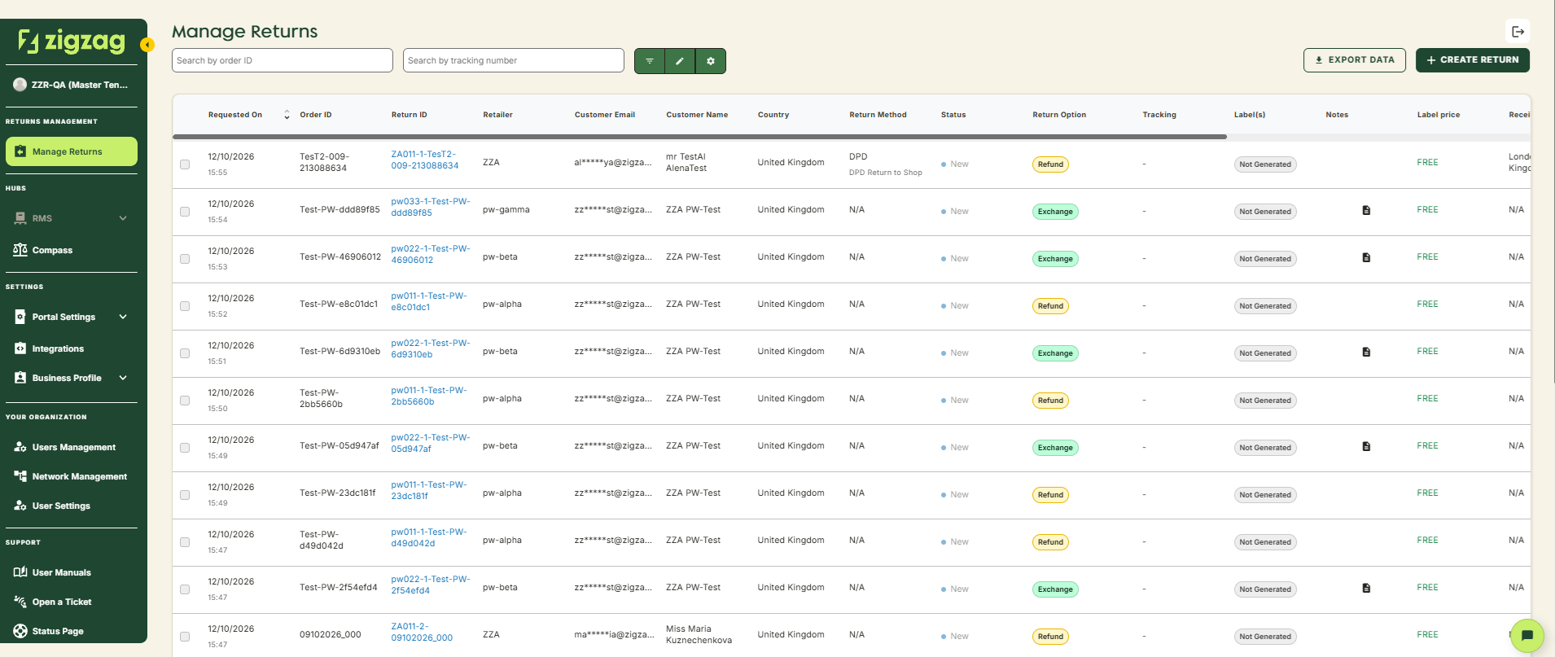Viewport: 1555px width, 657px height.
Task: Open return ZA011-1-TesT2-009-213088634 link
Action: point(425,160)
